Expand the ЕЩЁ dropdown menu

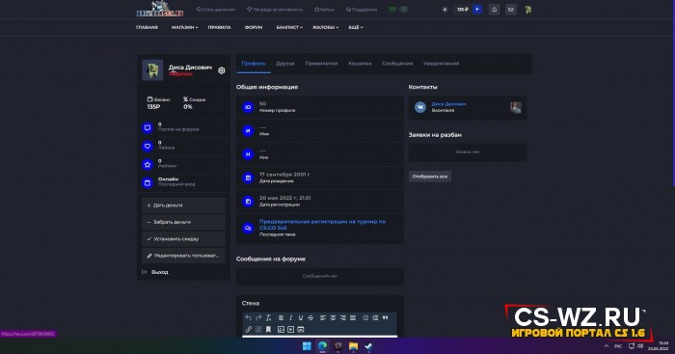tap(356, 27)
